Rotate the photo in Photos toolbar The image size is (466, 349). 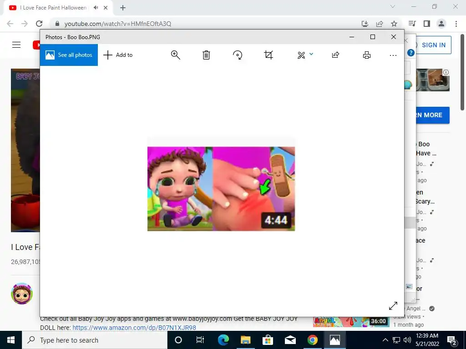point(238,55)
